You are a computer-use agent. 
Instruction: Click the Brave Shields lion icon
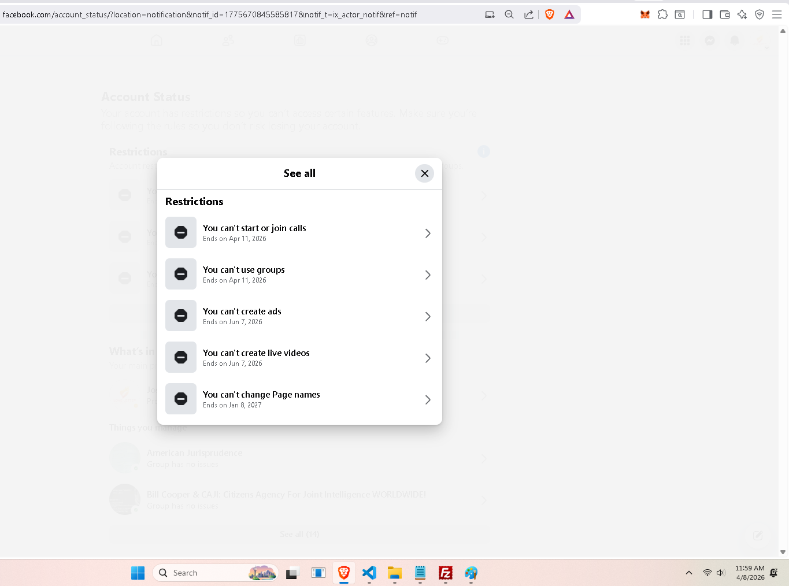pos(550,14)
